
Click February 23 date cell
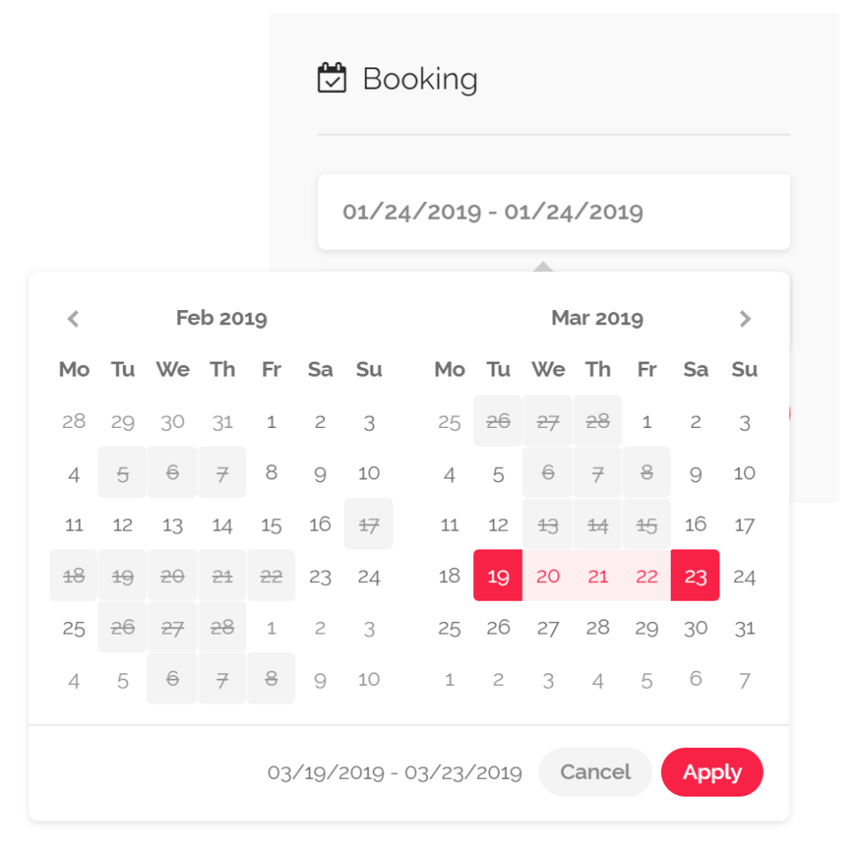pyautogui.click(x=320, y=577)
